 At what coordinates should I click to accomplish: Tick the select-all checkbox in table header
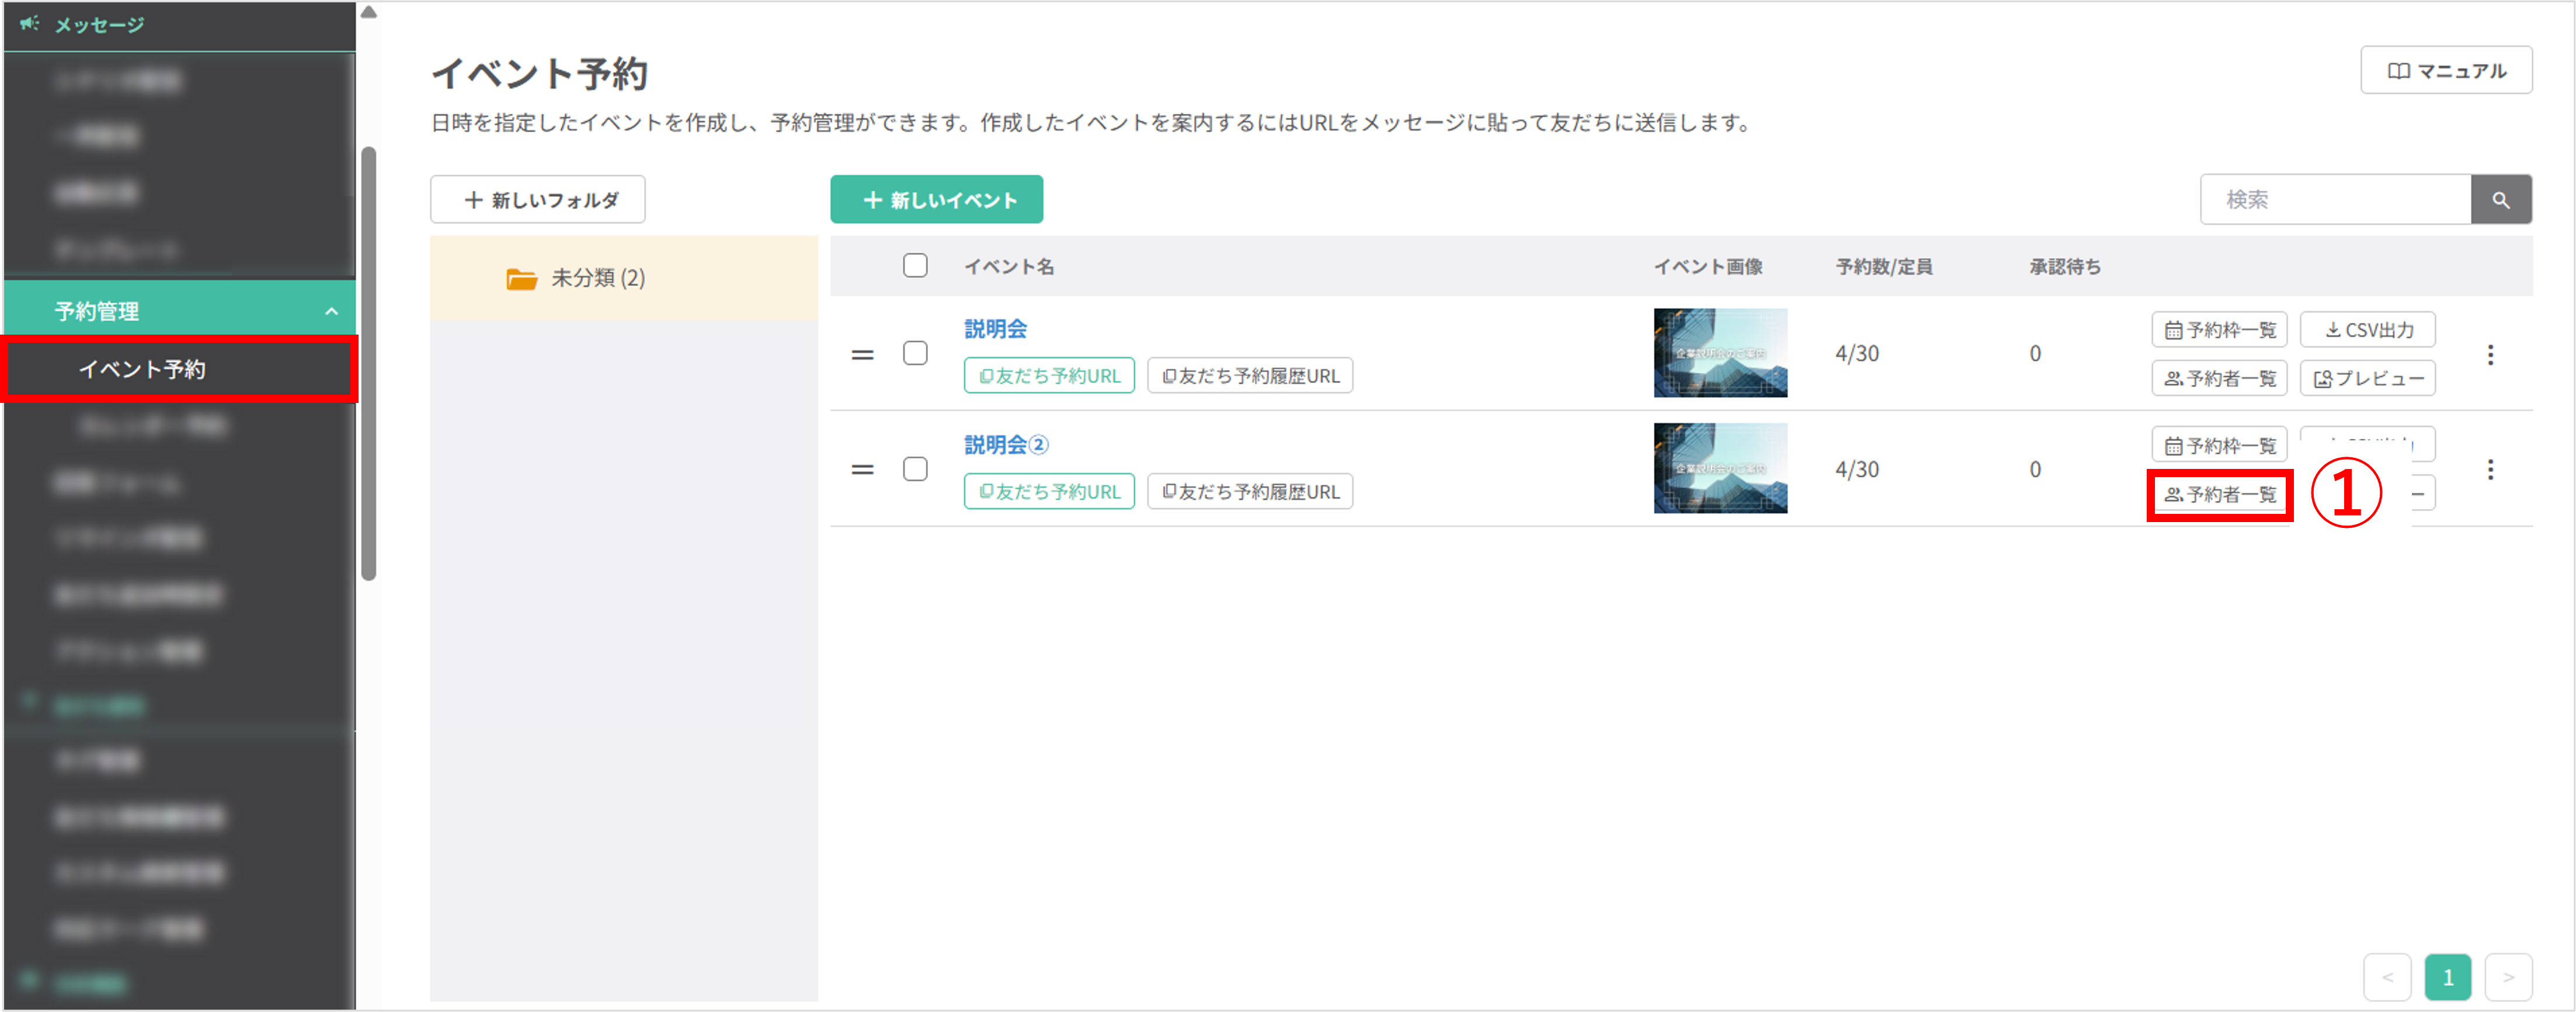pos(915,266)
